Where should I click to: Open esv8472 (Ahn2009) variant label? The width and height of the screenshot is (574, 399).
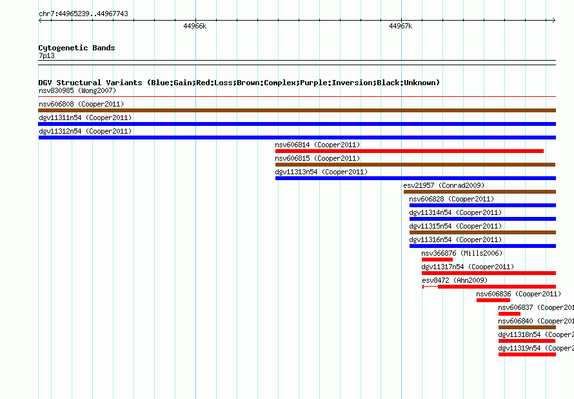tap(455, 280)
